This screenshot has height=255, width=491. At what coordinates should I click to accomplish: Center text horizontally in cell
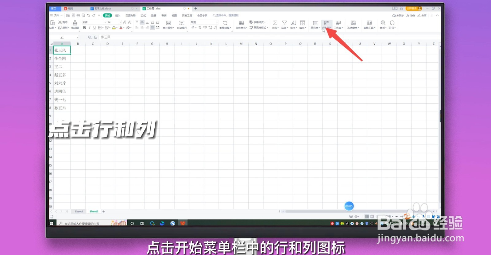tap(142, 28)
